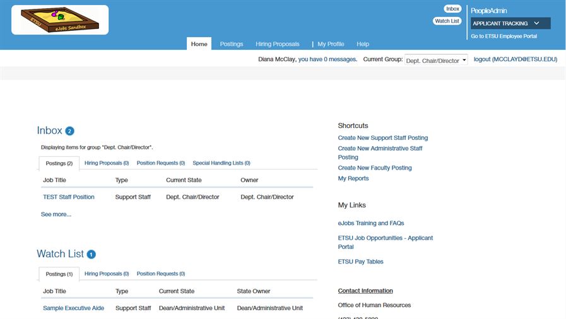Viewport: 566px width, 319px height.
Task: Expand the Current Group dropdown
Action: tap(436, 60)
